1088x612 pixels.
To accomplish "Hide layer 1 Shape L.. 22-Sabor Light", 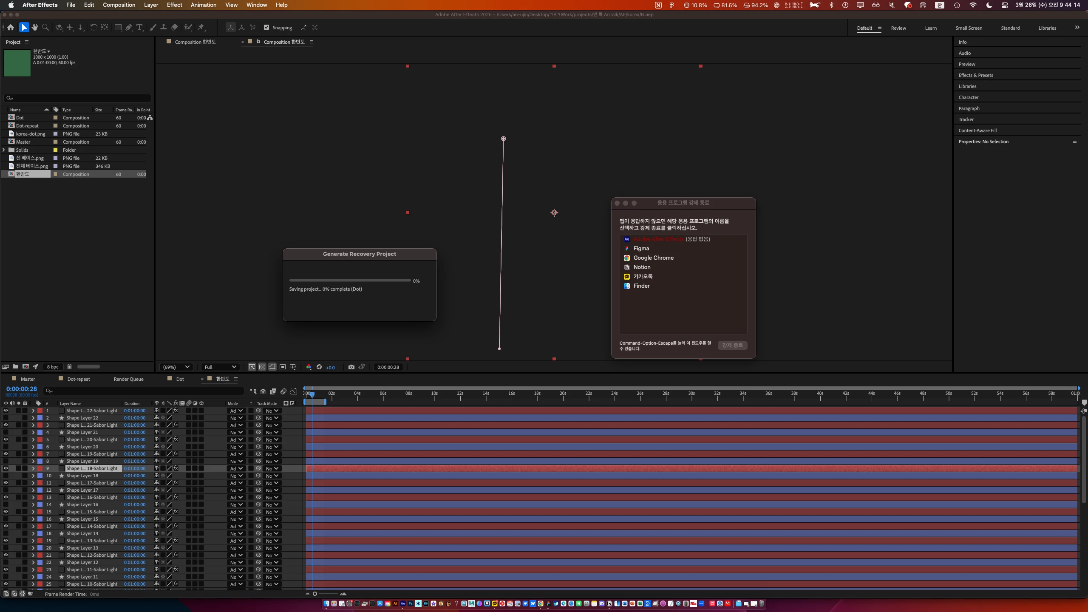I will 6,411.
